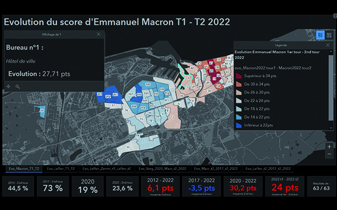Click the legend vertical scrollbar
This screenshot has width=337, height=210.
pos(331,88)
